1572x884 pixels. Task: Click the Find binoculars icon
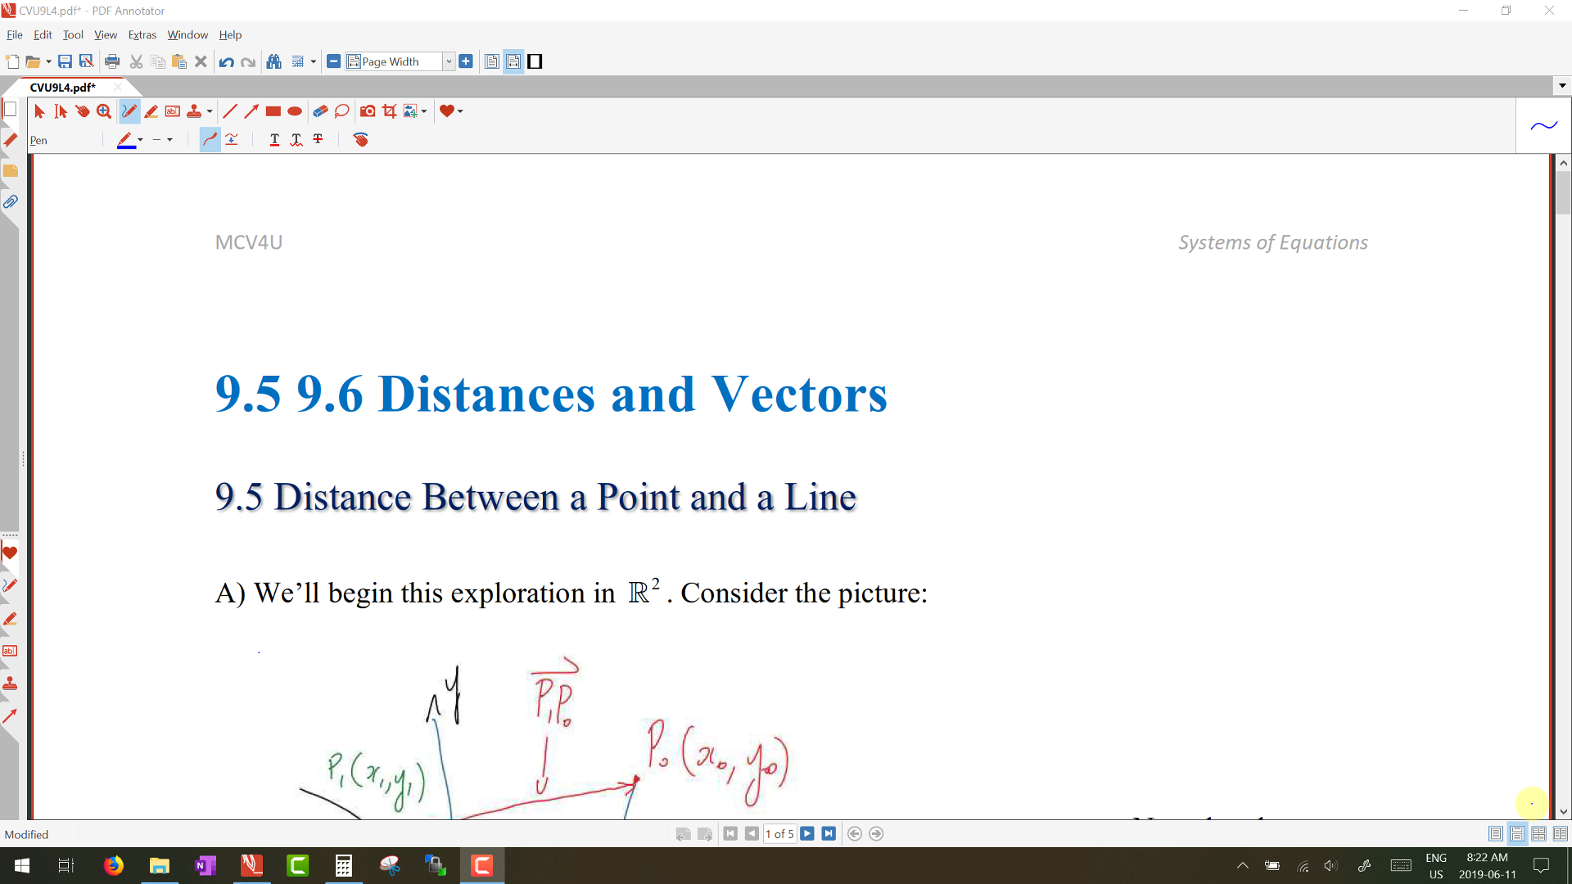point(274,61)
